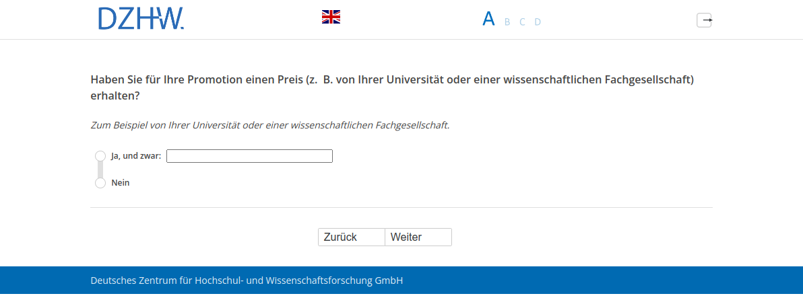Open survey section C
This screenshot has height=300, width=803.
tap(522, 22)
